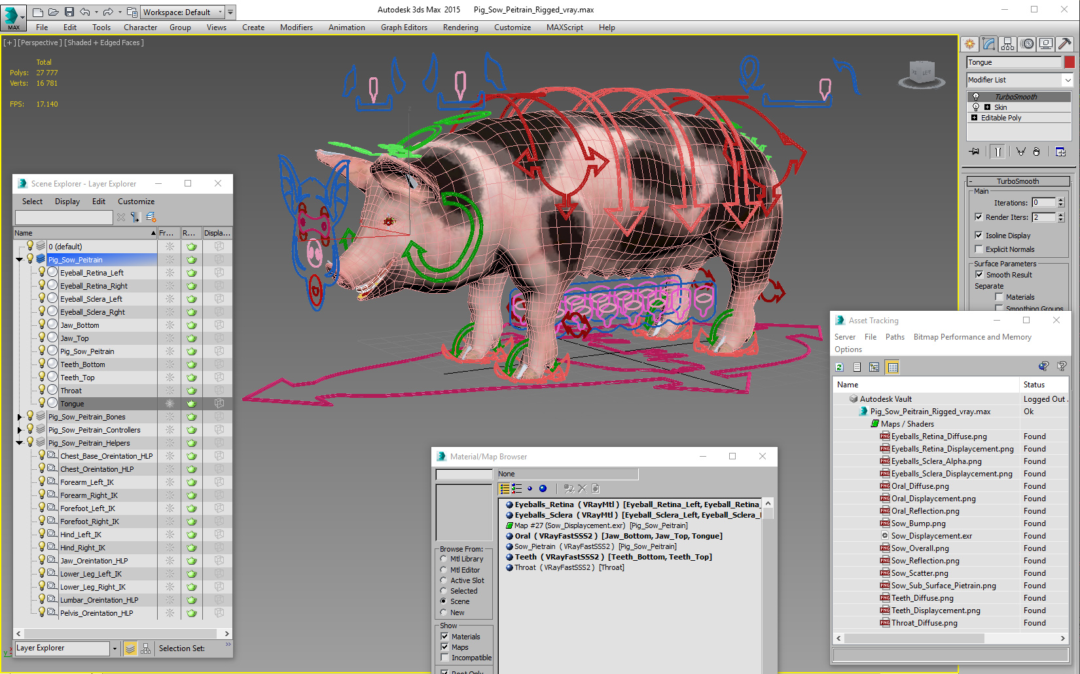Click Make Unique modifier icon
This screenshot has height=674, width=1080.
coord(1020,152)
